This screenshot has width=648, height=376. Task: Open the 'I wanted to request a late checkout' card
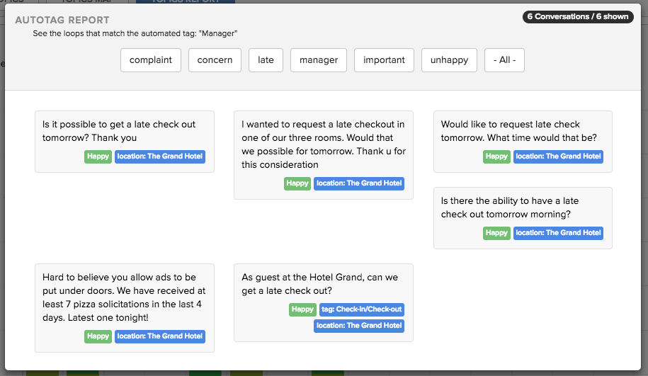(x=324, y=155)
